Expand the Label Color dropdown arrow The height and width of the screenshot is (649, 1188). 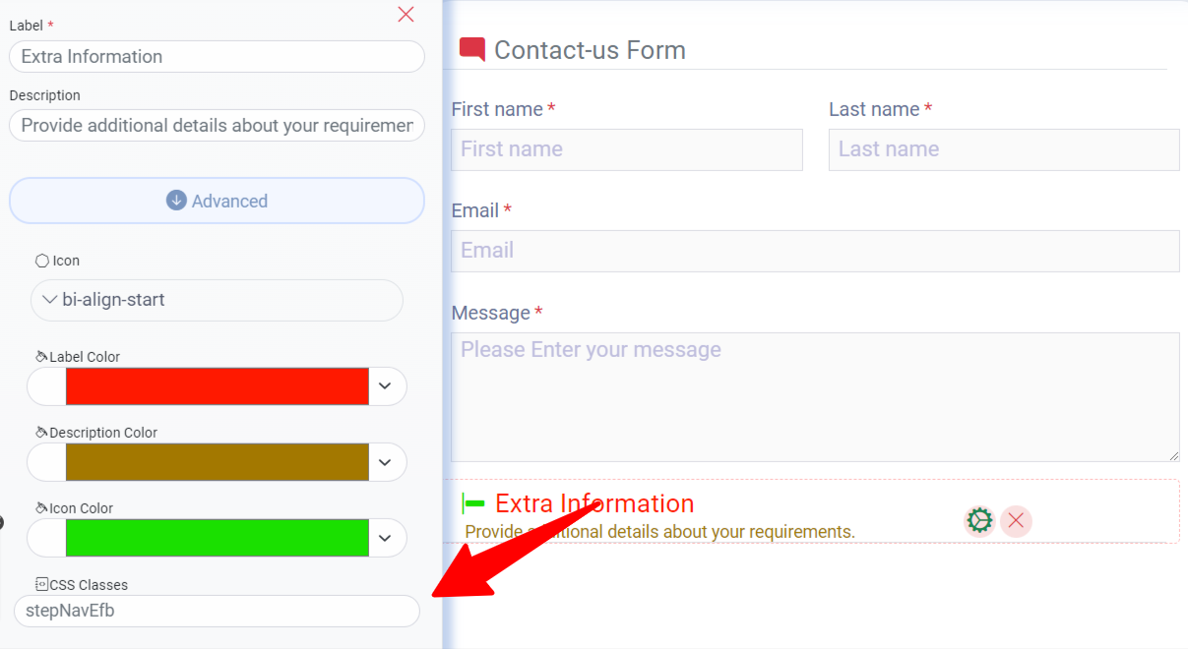[386, 385]
